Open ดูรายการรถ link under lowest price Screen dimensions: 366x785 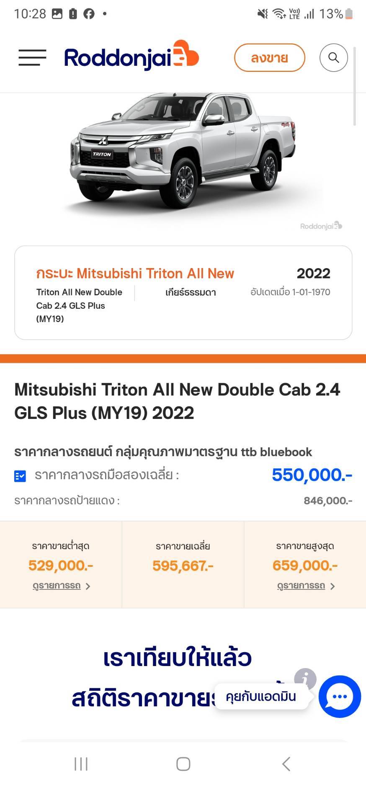pyautogui.click(x=57, y=586)
